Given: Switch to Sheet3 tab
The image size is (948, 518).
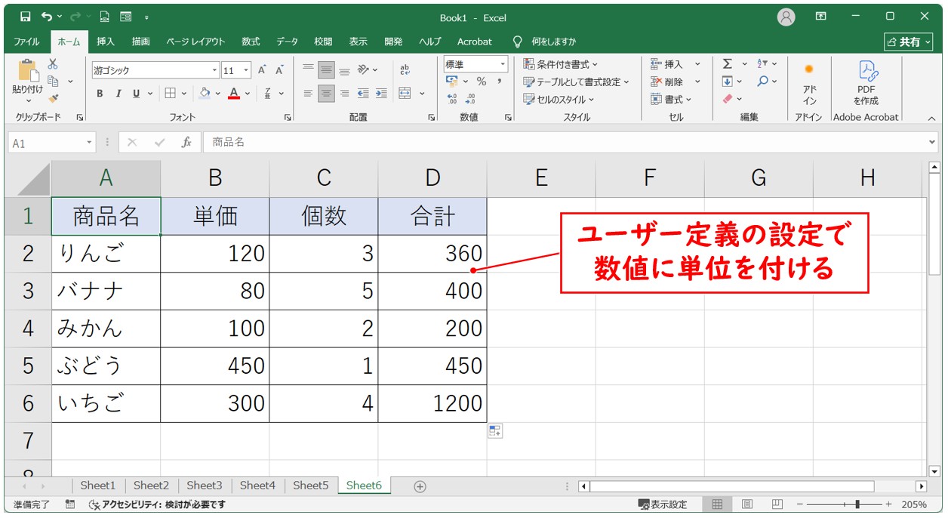Looking at the screenshot, I should pos(205,486).
